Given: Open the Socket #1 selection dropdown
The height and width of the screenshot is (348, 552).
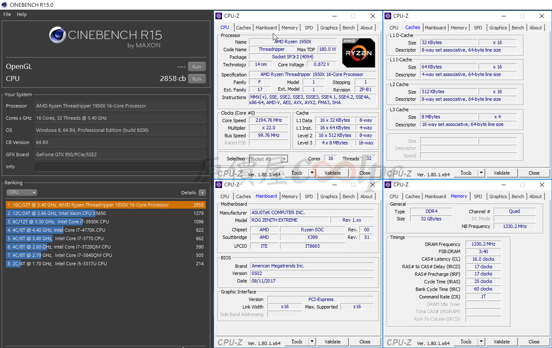Looking at the screenshot, I should point(268,159).
